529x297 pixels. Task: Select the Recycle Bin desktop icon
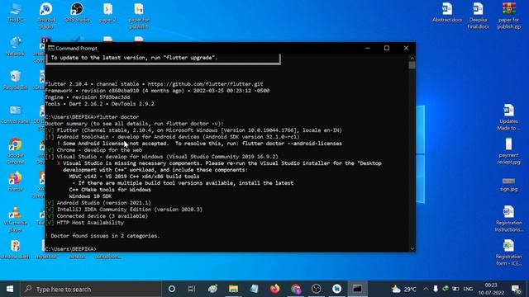pyautogui.click(x=15, y=80)
